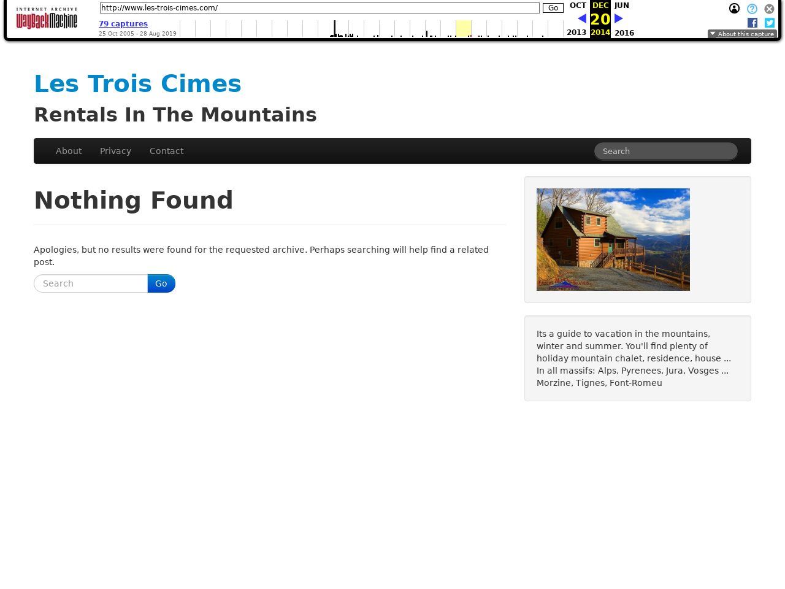
Task: Go to previous capture arrow
Action: pos(582,19)
